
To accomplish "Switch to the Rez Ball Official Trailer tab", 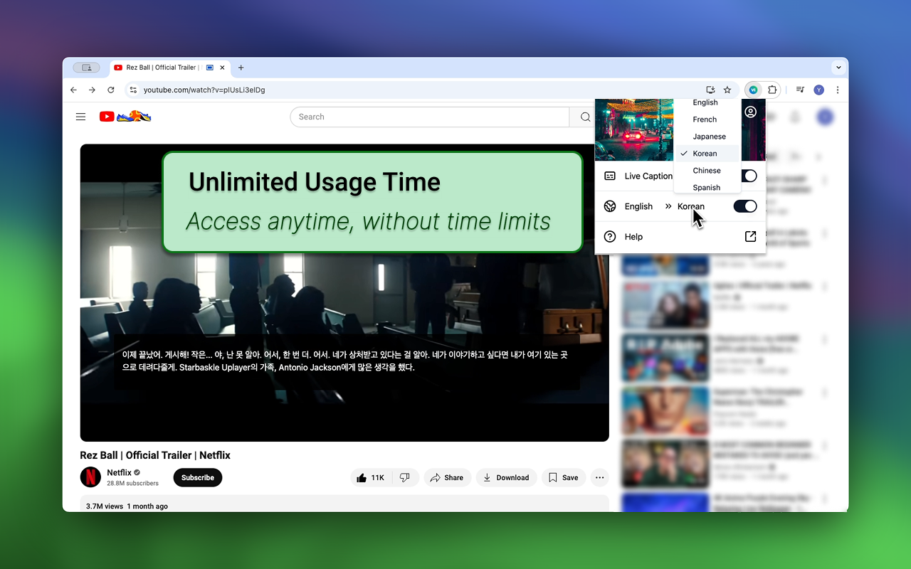I will pos(169,68).
